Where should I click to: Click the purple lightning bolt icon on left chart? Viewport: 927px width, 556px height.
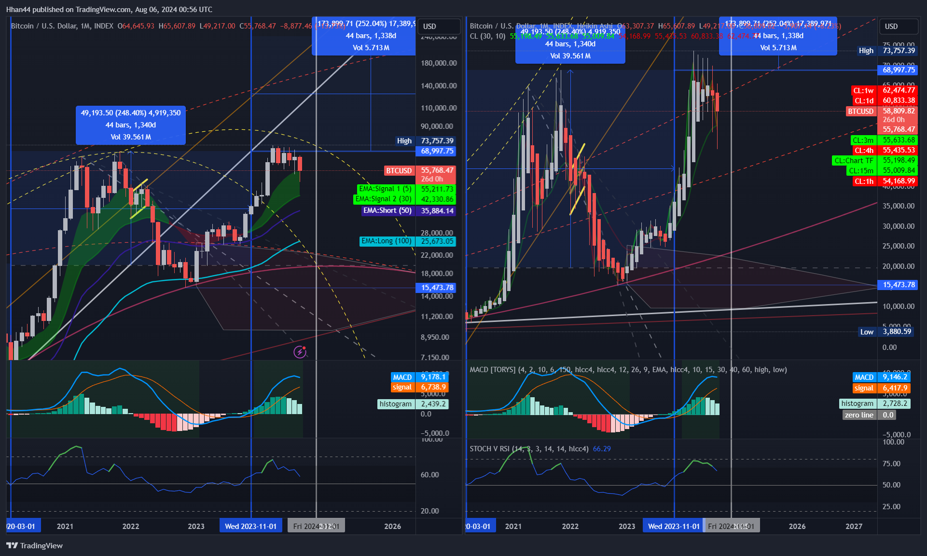coord(300,352)
